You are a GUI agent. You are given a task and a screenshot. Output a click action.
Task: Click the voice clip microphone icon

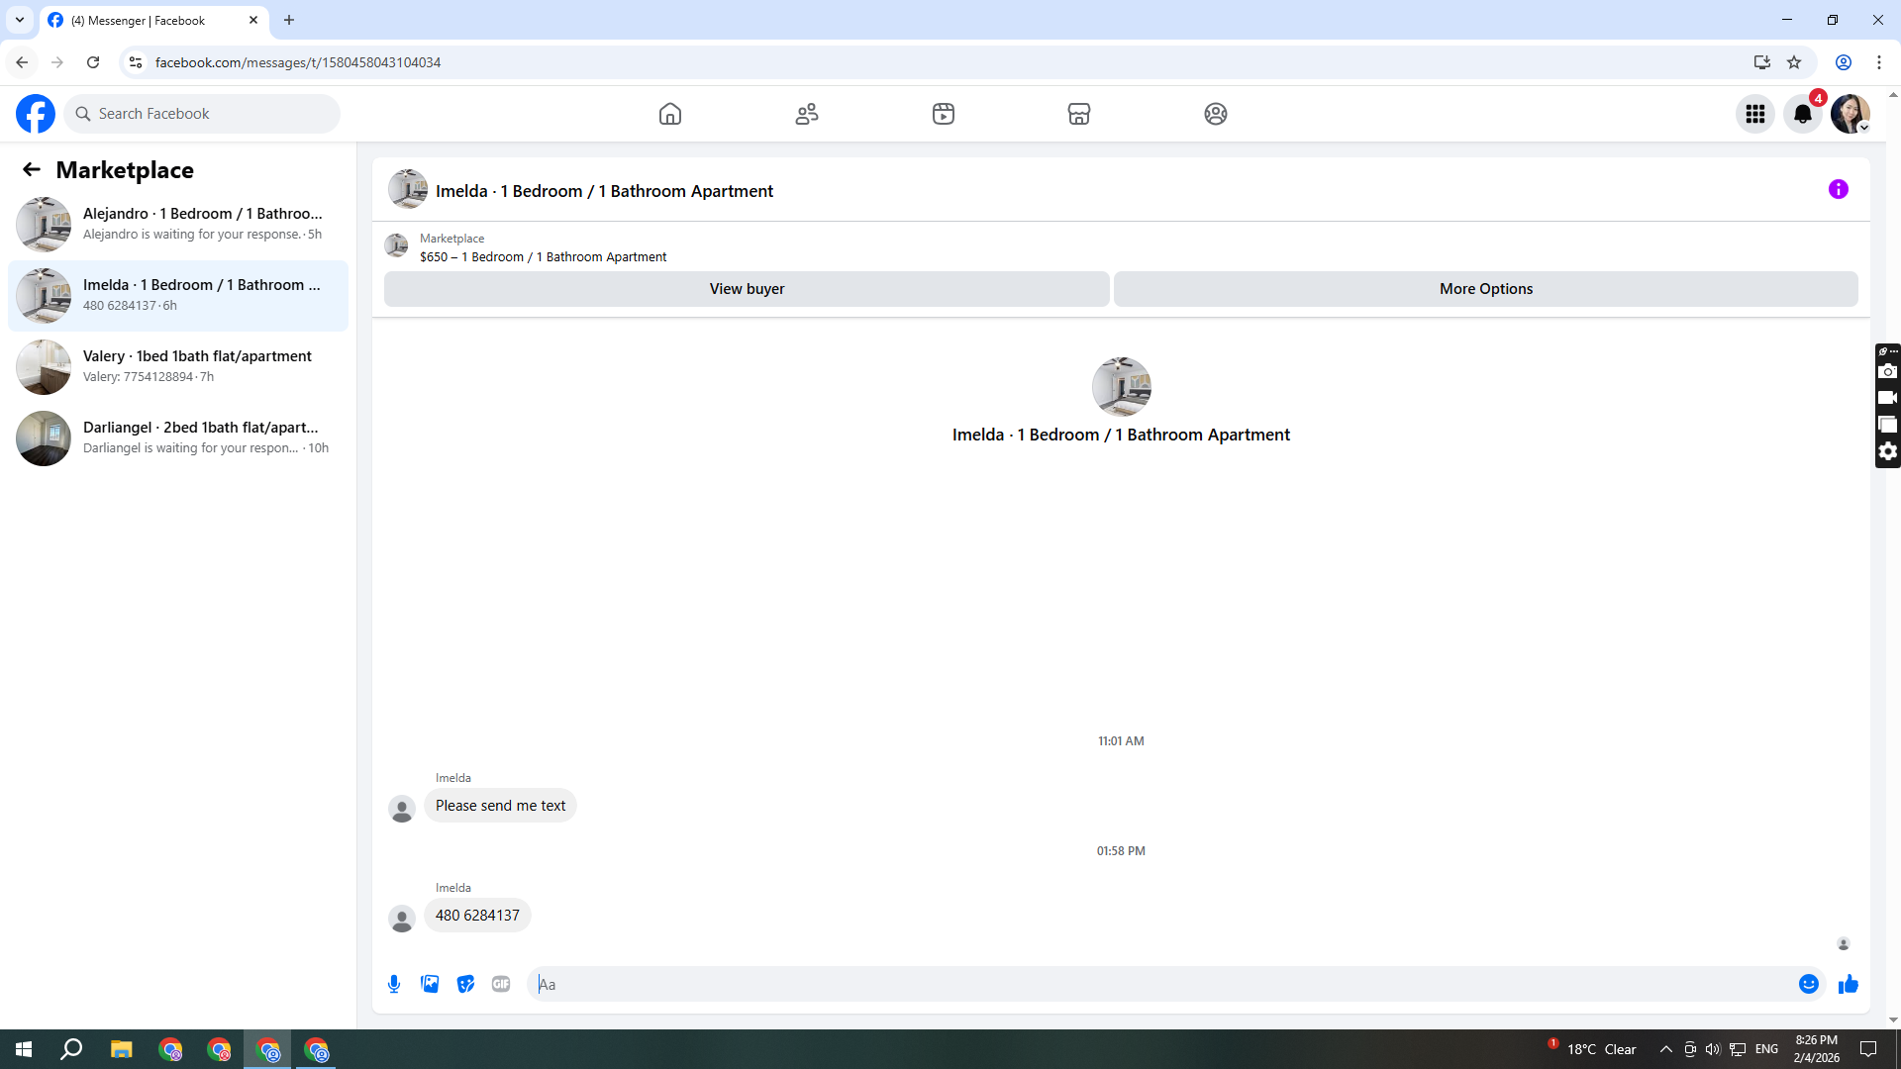(x=394, y=984)
